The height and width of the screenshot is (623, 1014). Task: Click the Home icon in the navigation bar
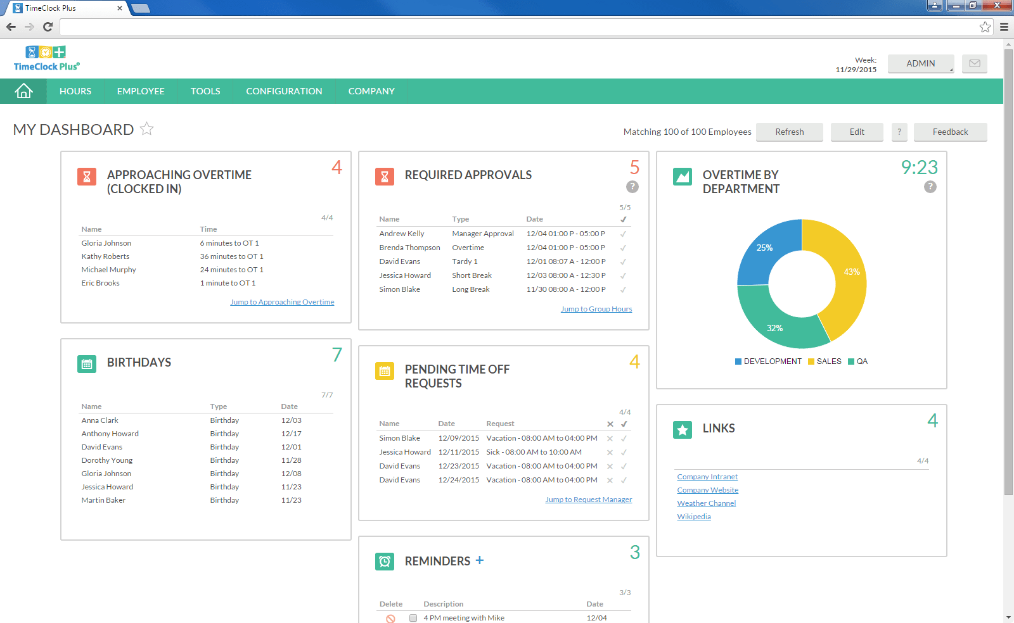pyautogui.click(x=23, y=91)
